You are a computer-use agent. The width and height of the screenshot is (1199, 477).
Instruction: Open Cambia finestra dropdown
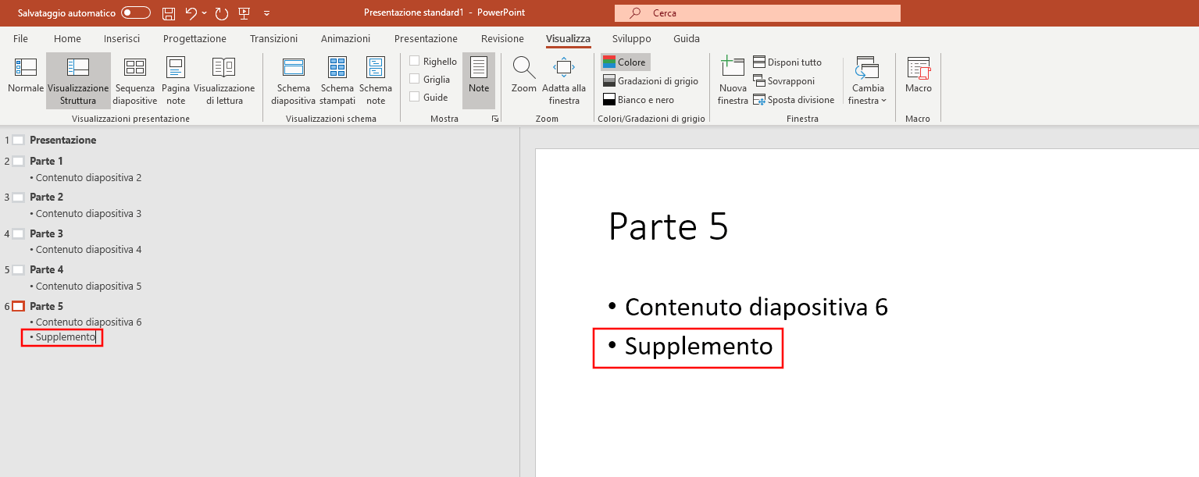[868, 80]
